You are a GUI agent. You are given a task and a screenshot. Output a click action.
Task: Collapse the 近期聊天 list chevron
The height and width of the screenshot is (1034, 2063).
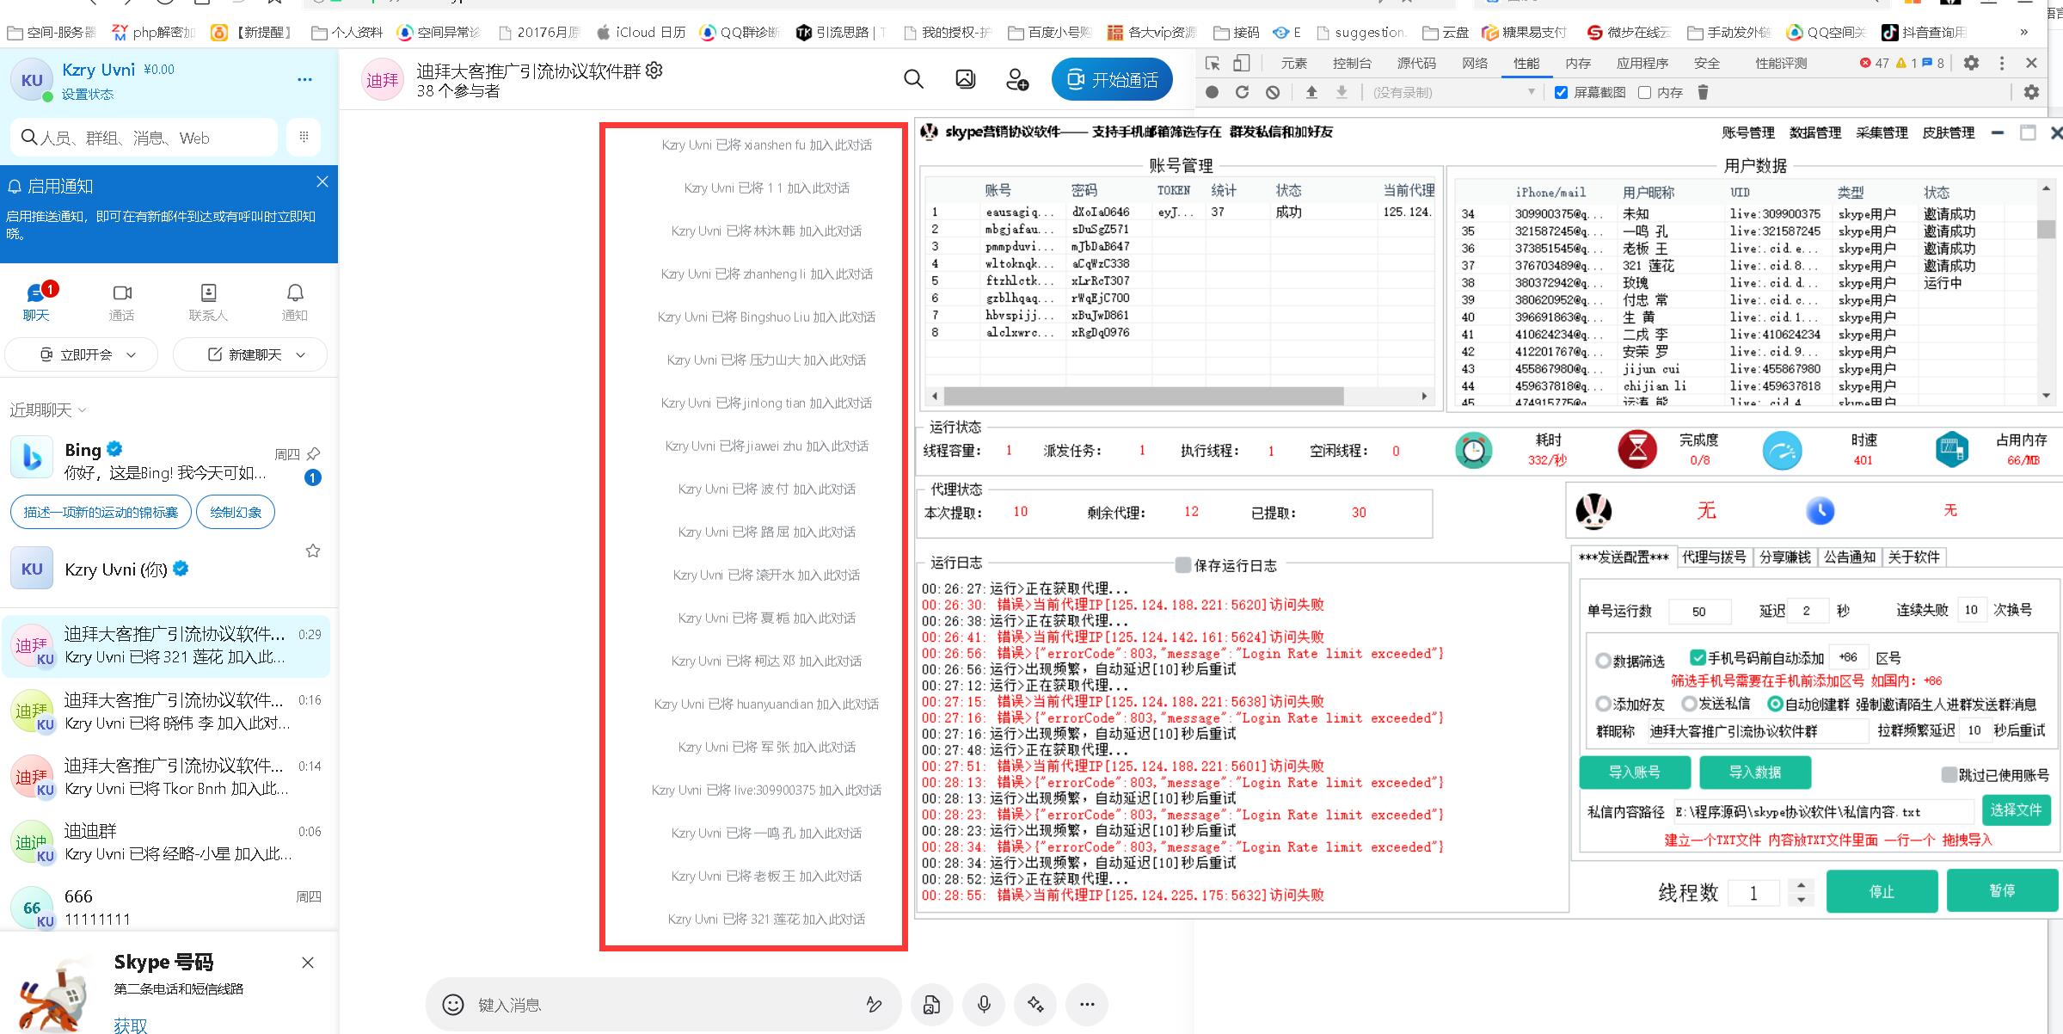click(x=83, y=410)
